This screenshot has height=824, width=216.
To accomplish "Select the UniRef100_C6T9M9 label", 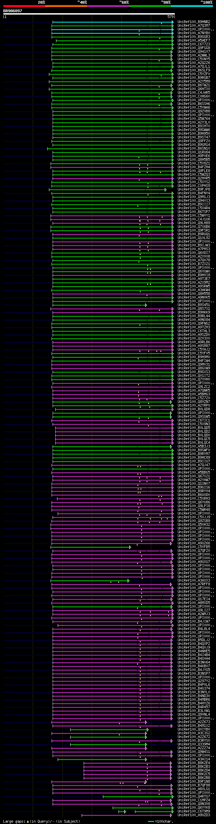I will 194,811.
